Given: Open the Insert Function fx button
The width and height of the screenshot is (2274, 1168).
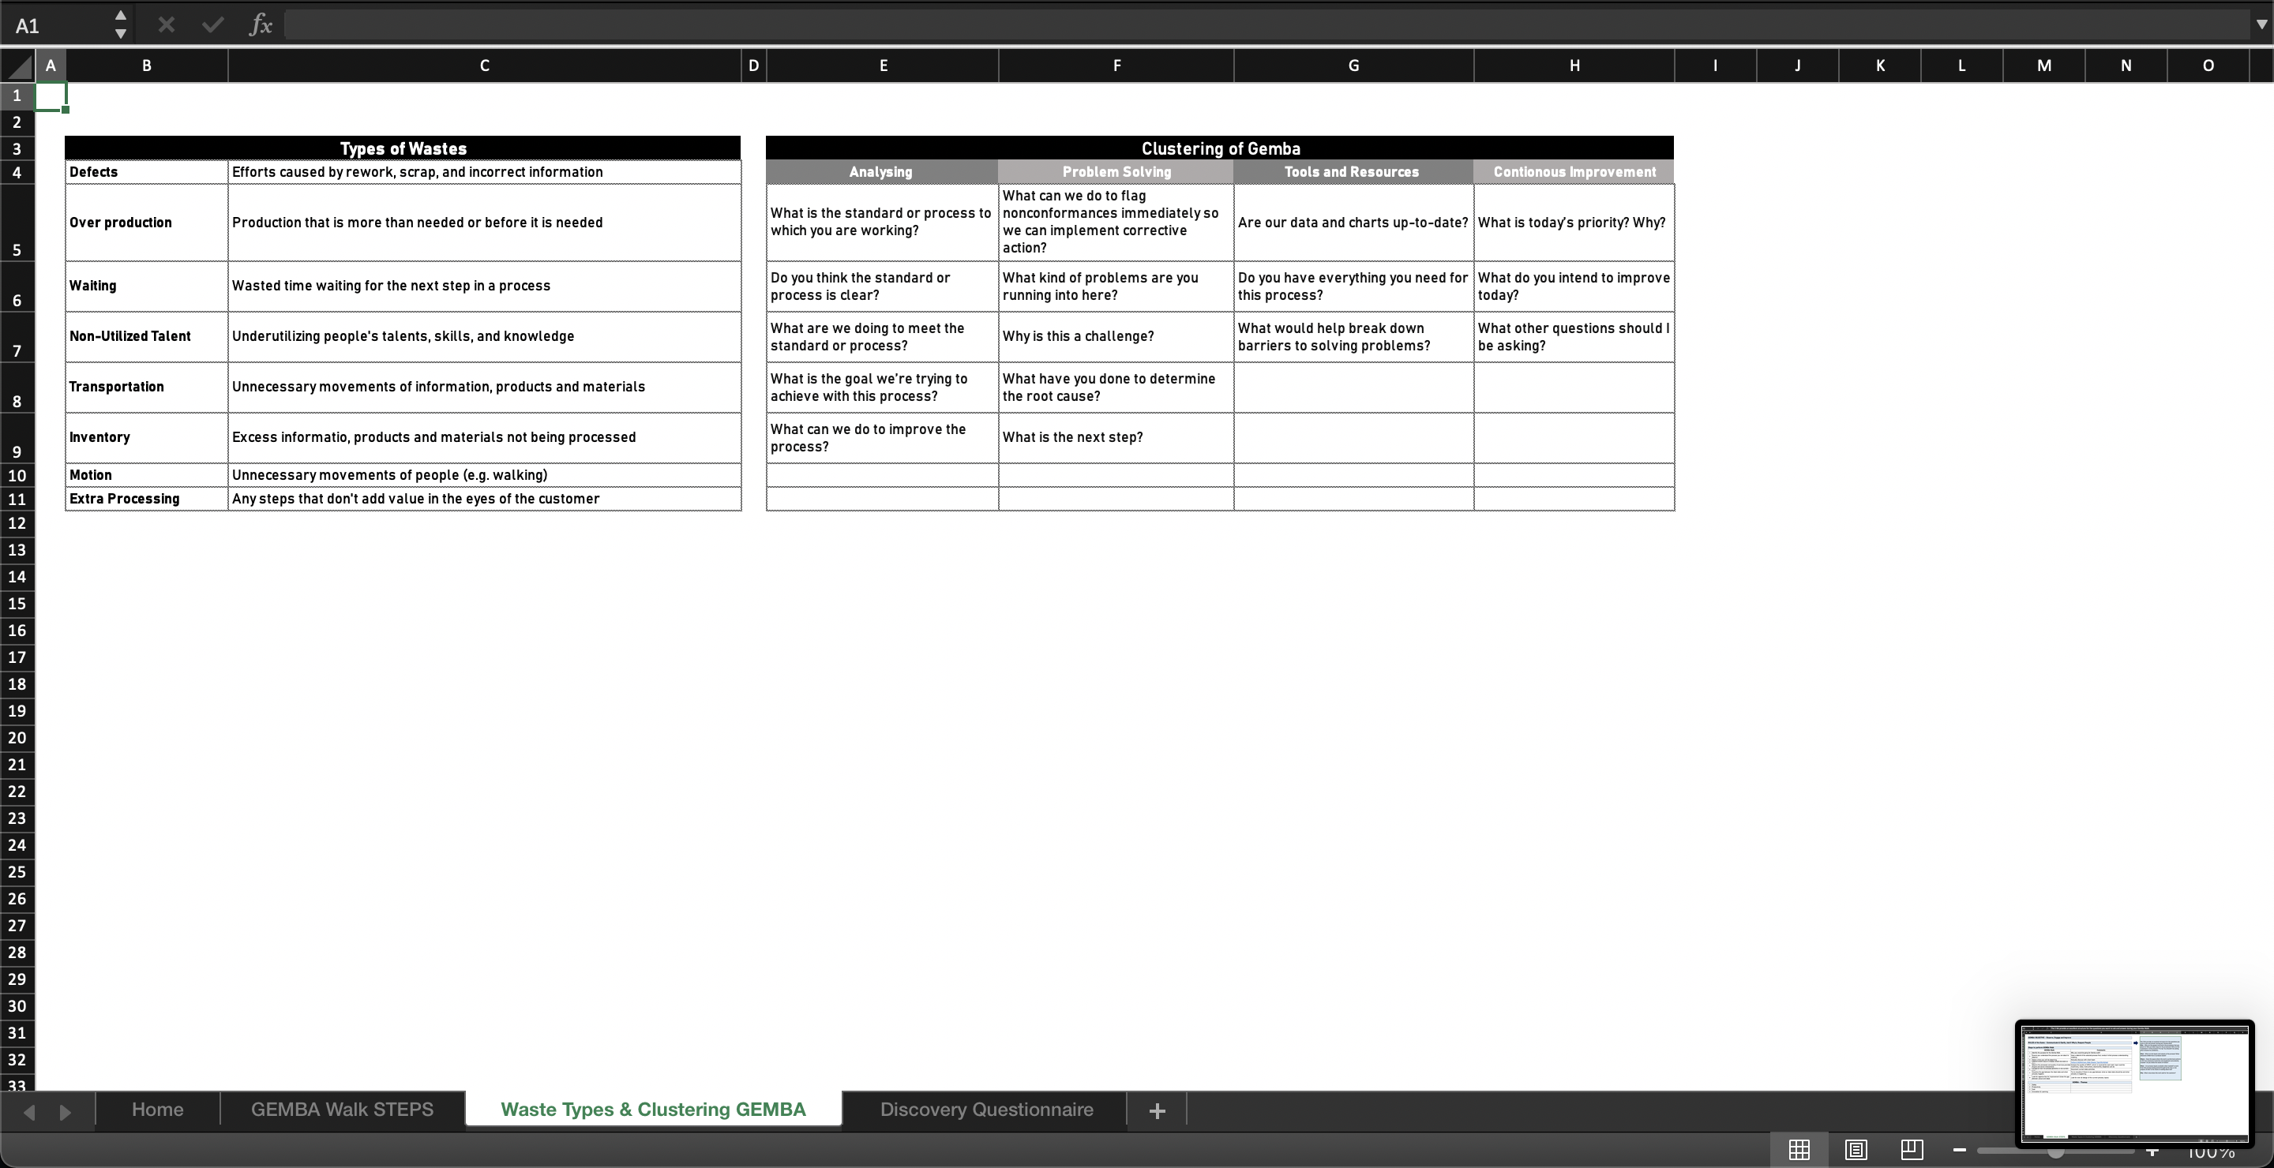Looking at the screenshot, I should (261, 24).
